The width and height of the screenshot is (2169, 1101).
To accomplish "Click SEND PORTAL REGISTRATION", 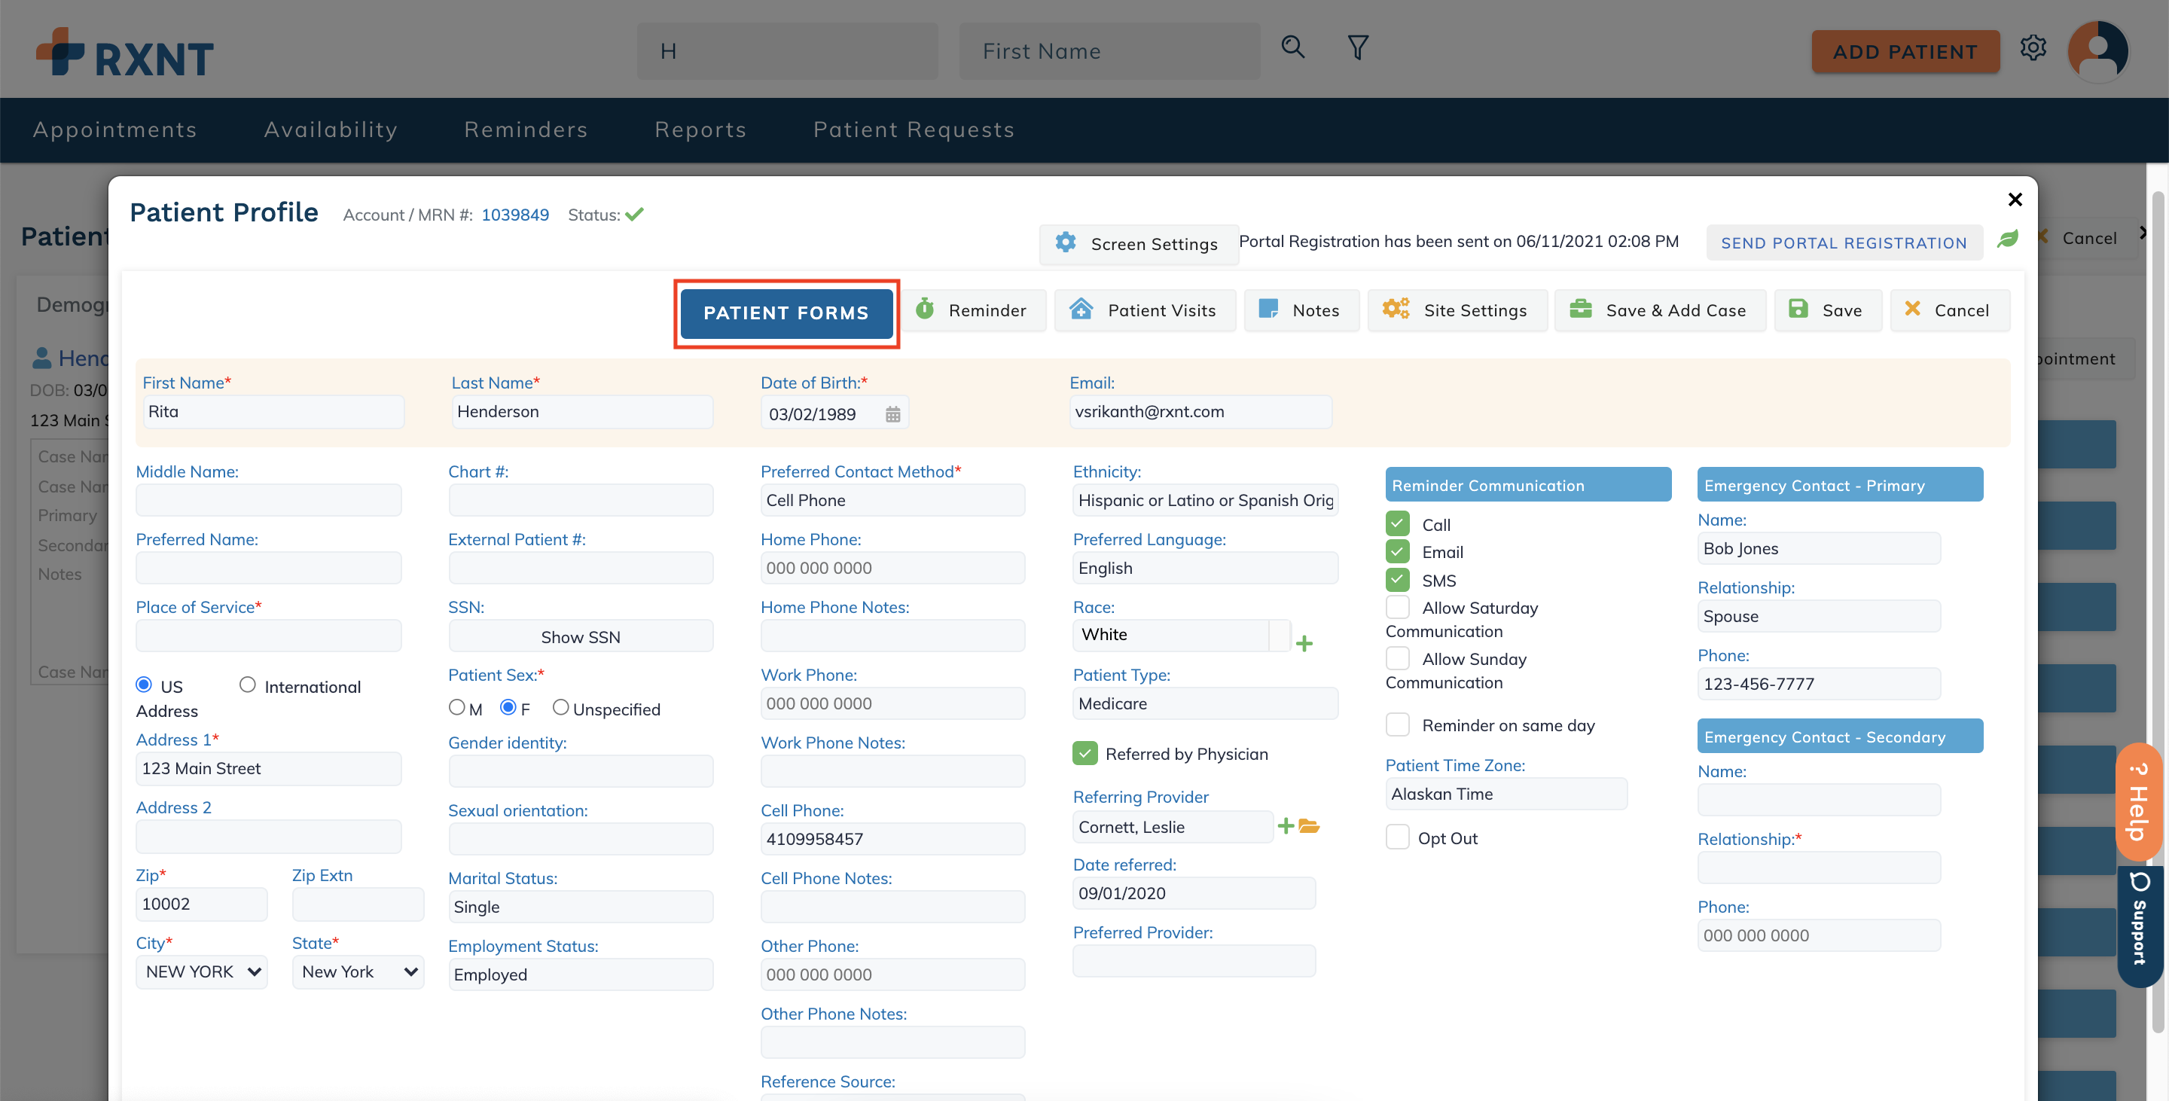I will pos(1844,243).
